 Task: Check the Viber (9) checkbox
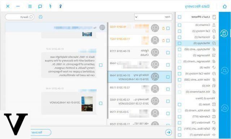coord(179,68)
